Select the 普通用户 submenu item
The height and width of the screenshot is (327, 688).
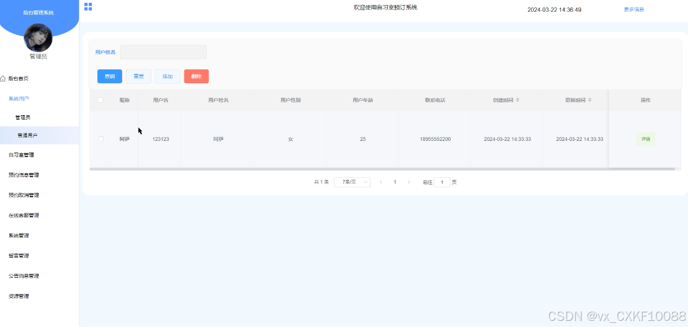[39, 135]
